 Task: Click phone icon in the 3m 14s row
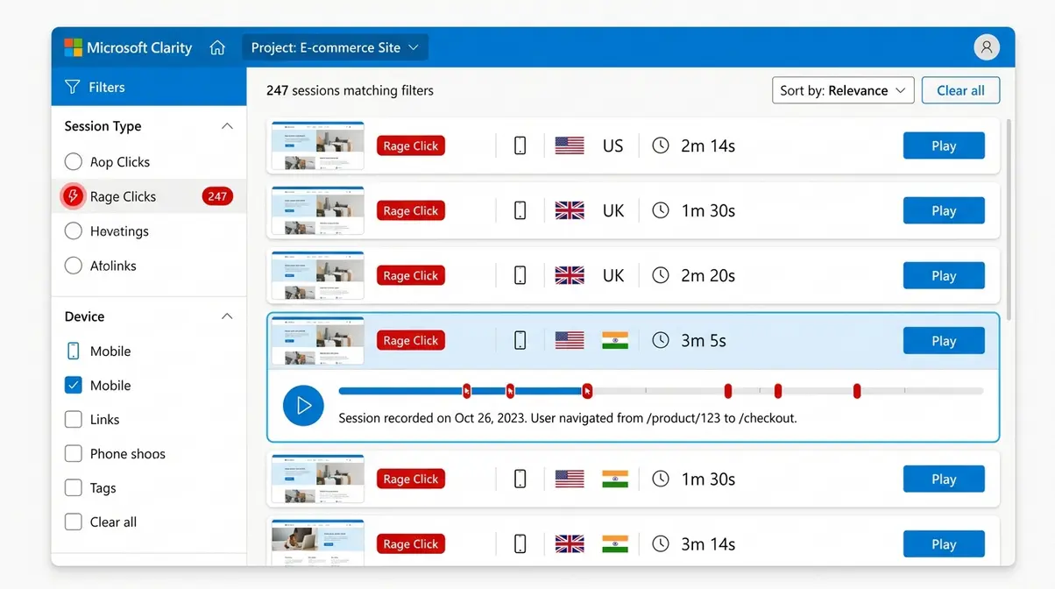(x=520, y=543)
